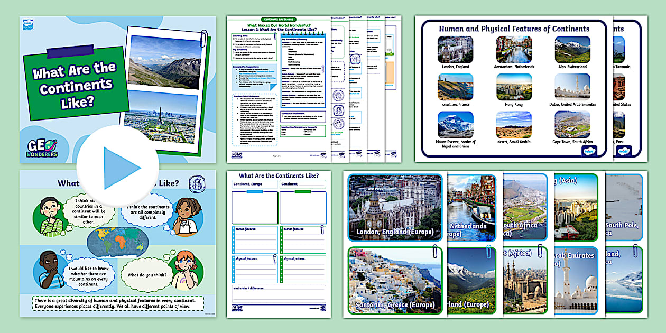Open the Mount Everest photo on the poster
The image size is (666, 333).
pyautogui.click(x=455, y=125)
